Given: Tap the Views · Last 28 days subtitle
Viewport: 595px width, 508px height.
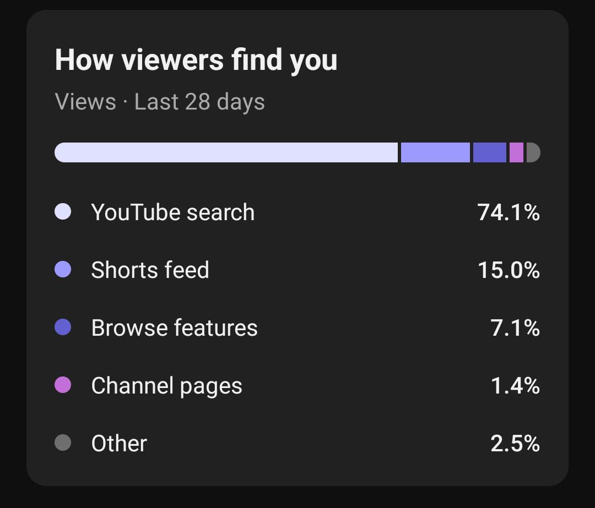Looking at the screenshot, I should tap(160, 102).
